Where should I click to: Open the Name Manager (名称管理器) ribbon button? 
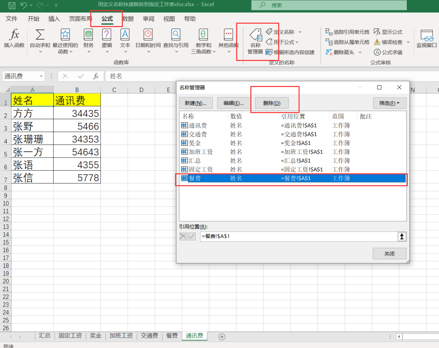tap(255, 42)
